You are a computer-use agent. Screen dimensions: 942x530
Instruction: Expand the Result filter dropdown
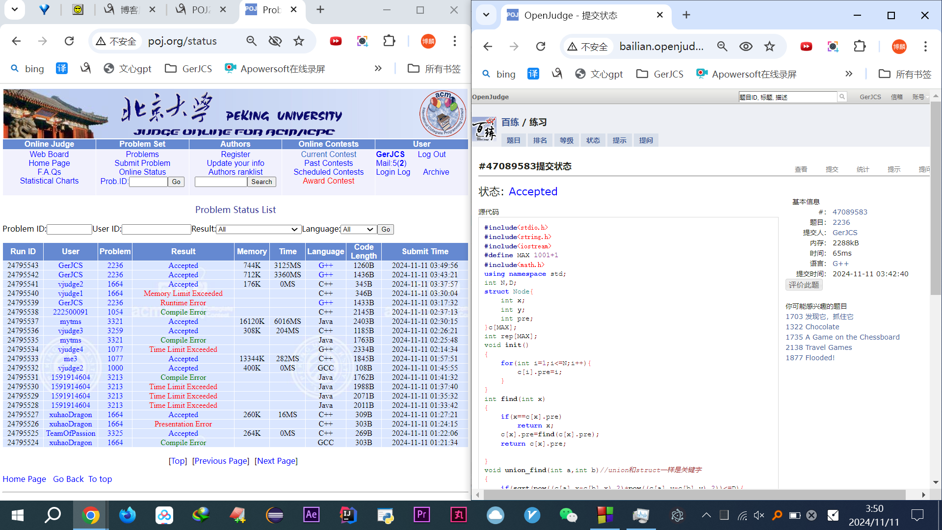(x=258, y=229)
